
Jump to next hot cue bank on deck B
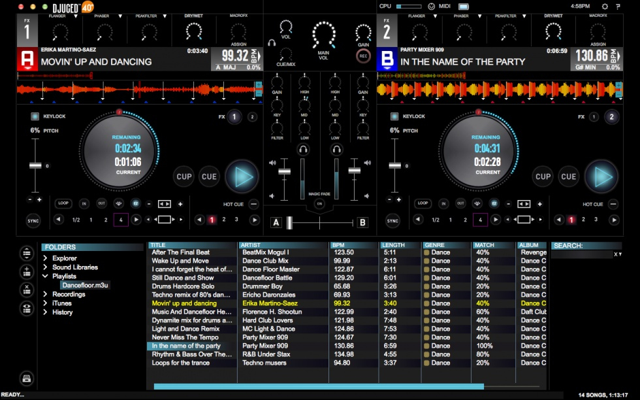tap(613, 220)
